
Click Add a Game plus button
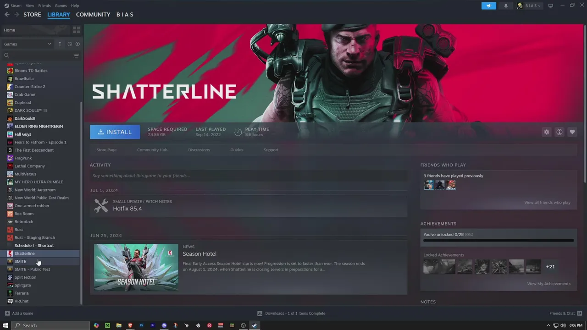pos(19,313)
